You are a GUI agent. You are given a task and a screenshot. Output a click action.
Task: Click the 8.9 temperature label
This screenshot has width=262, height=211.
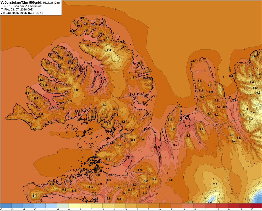pos(109,180)
